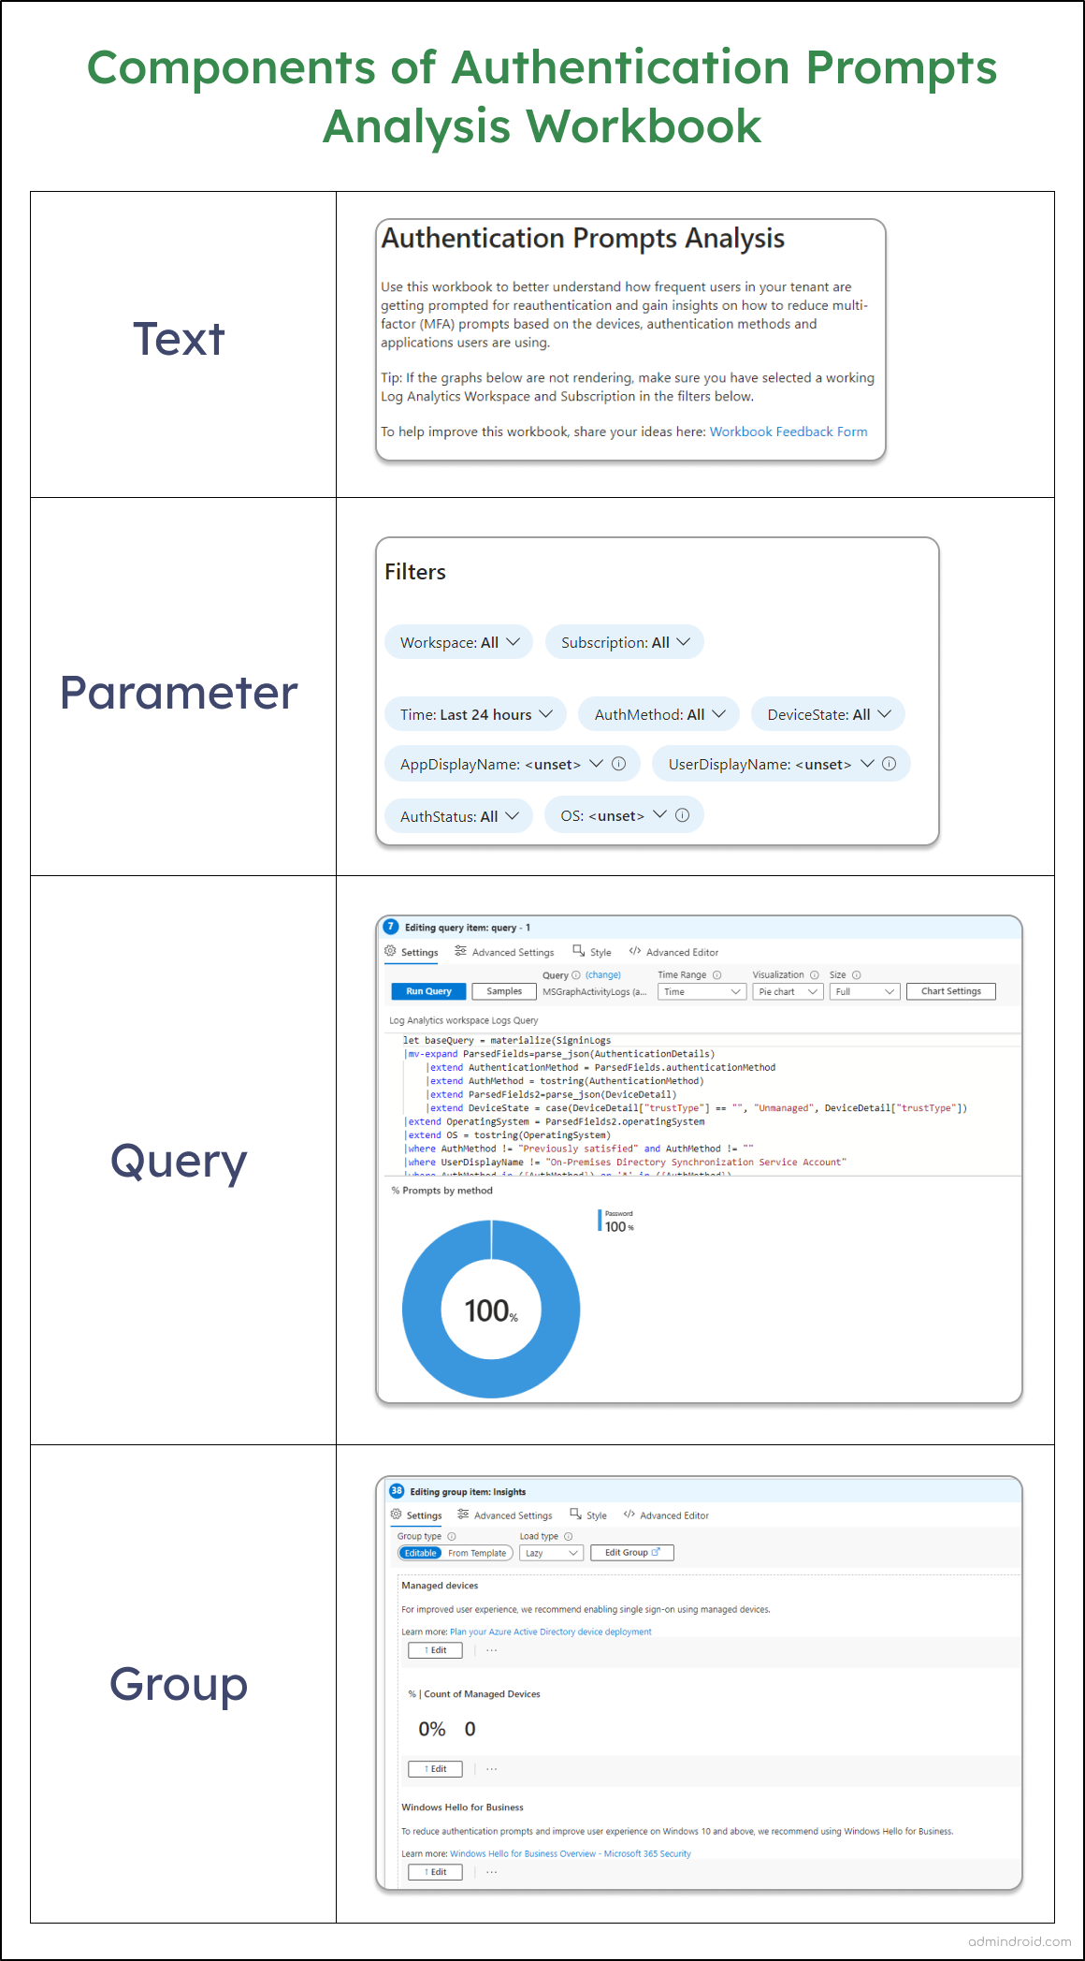
Task: Click the info icon beside Group type
Action: click(x=452, y=1536)
